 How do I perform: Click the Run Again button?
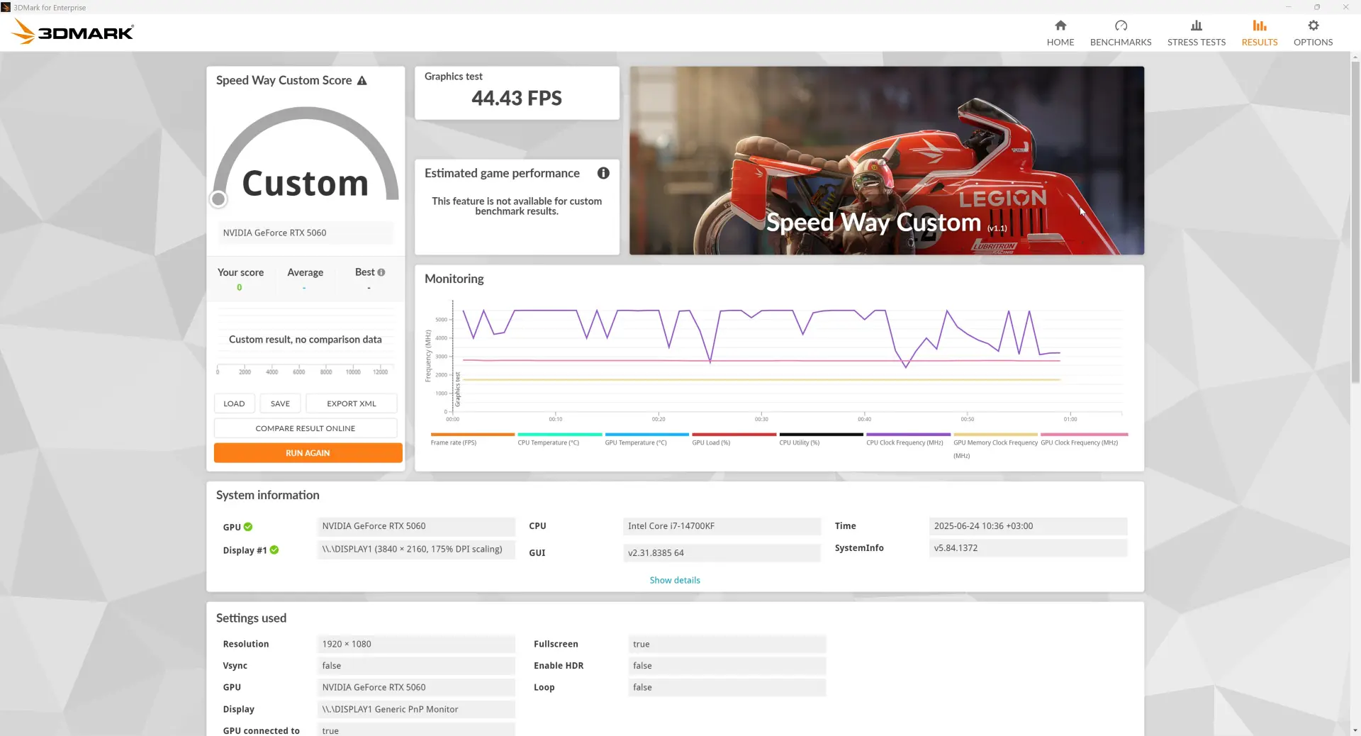[308, 453]
